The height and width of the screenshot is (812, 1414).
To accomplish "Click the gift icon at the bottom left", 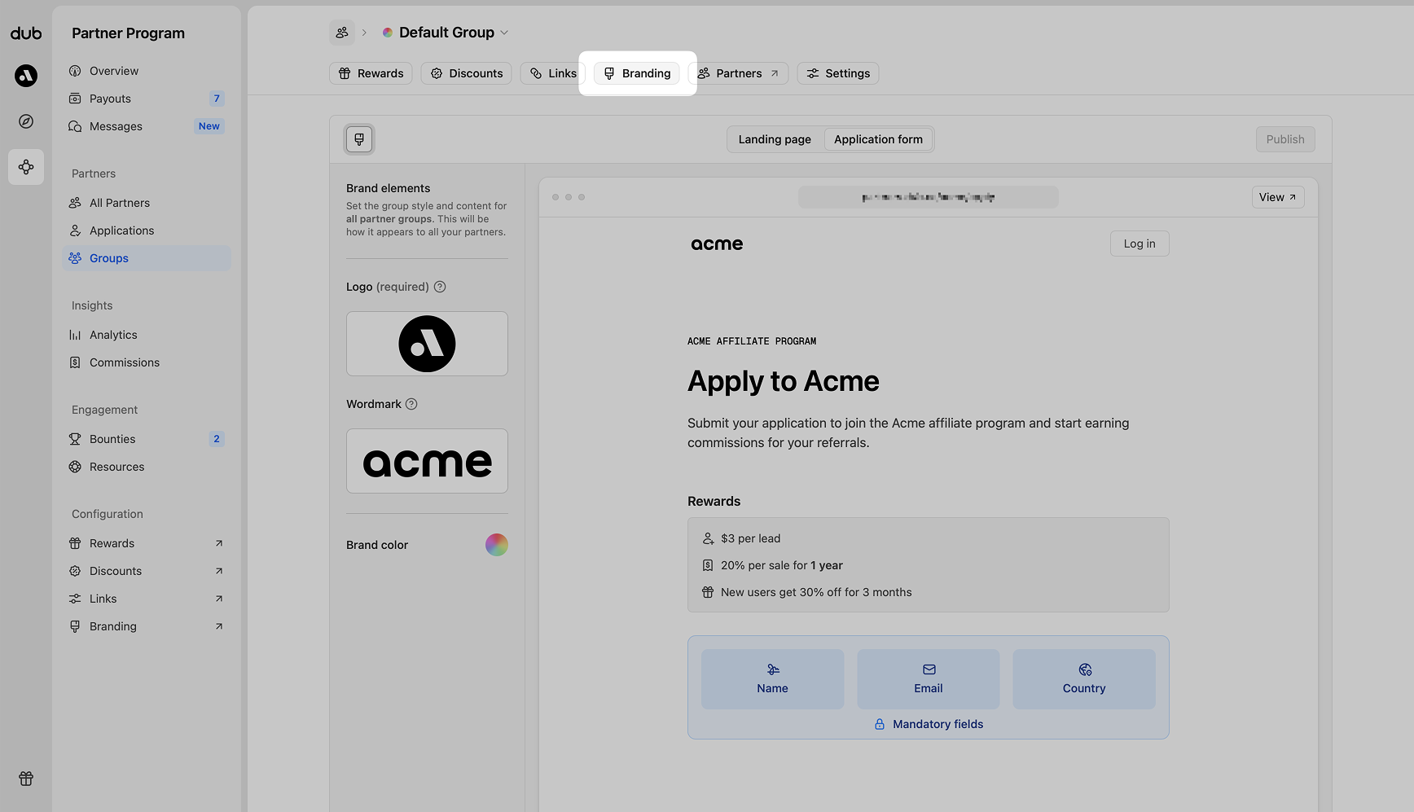I will (x=26, y=779).
